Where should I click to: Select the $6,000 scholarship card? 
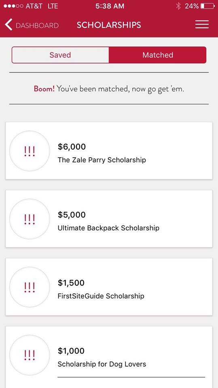pos(109,151)
